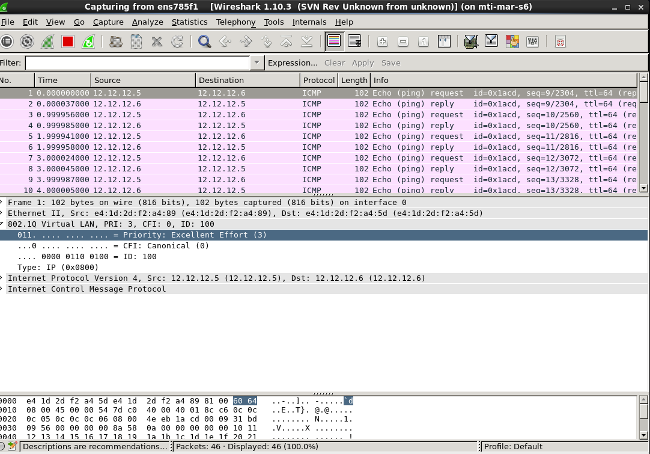Viewport: 650px width, 454px height.
Task: Reset text zoom to normal size
Action: 424,41
